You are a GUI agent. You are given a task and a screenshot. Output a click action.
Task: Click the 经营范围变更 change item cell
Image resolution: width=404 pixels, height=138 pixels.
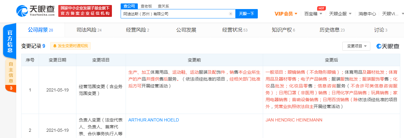(x=101, y=90)
